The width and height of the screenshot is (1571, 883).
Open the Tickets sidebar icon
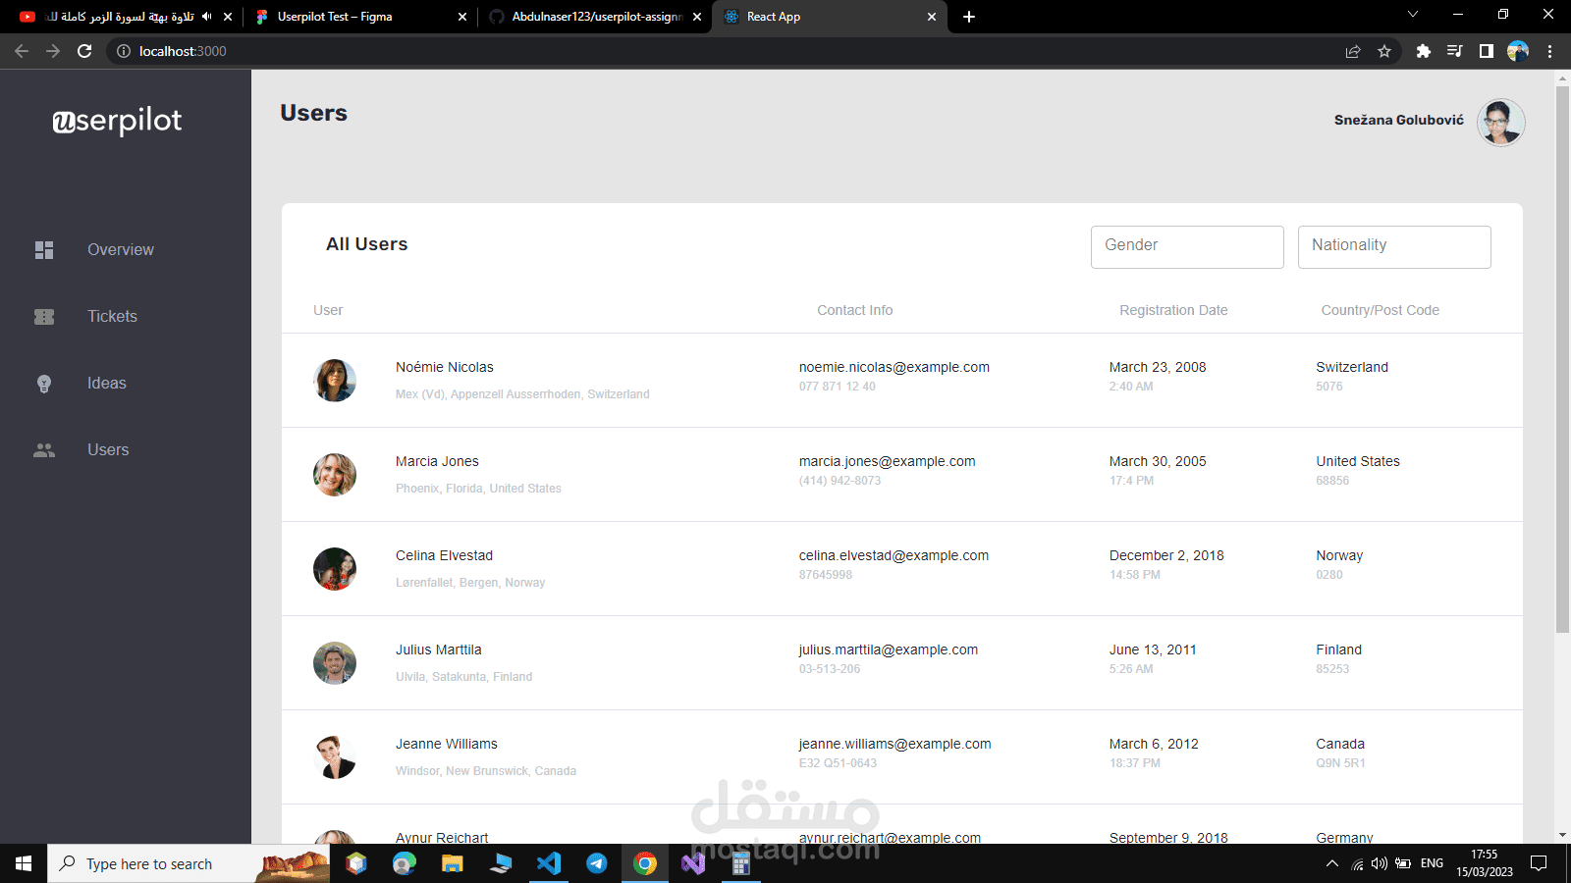tap(44, 317)
